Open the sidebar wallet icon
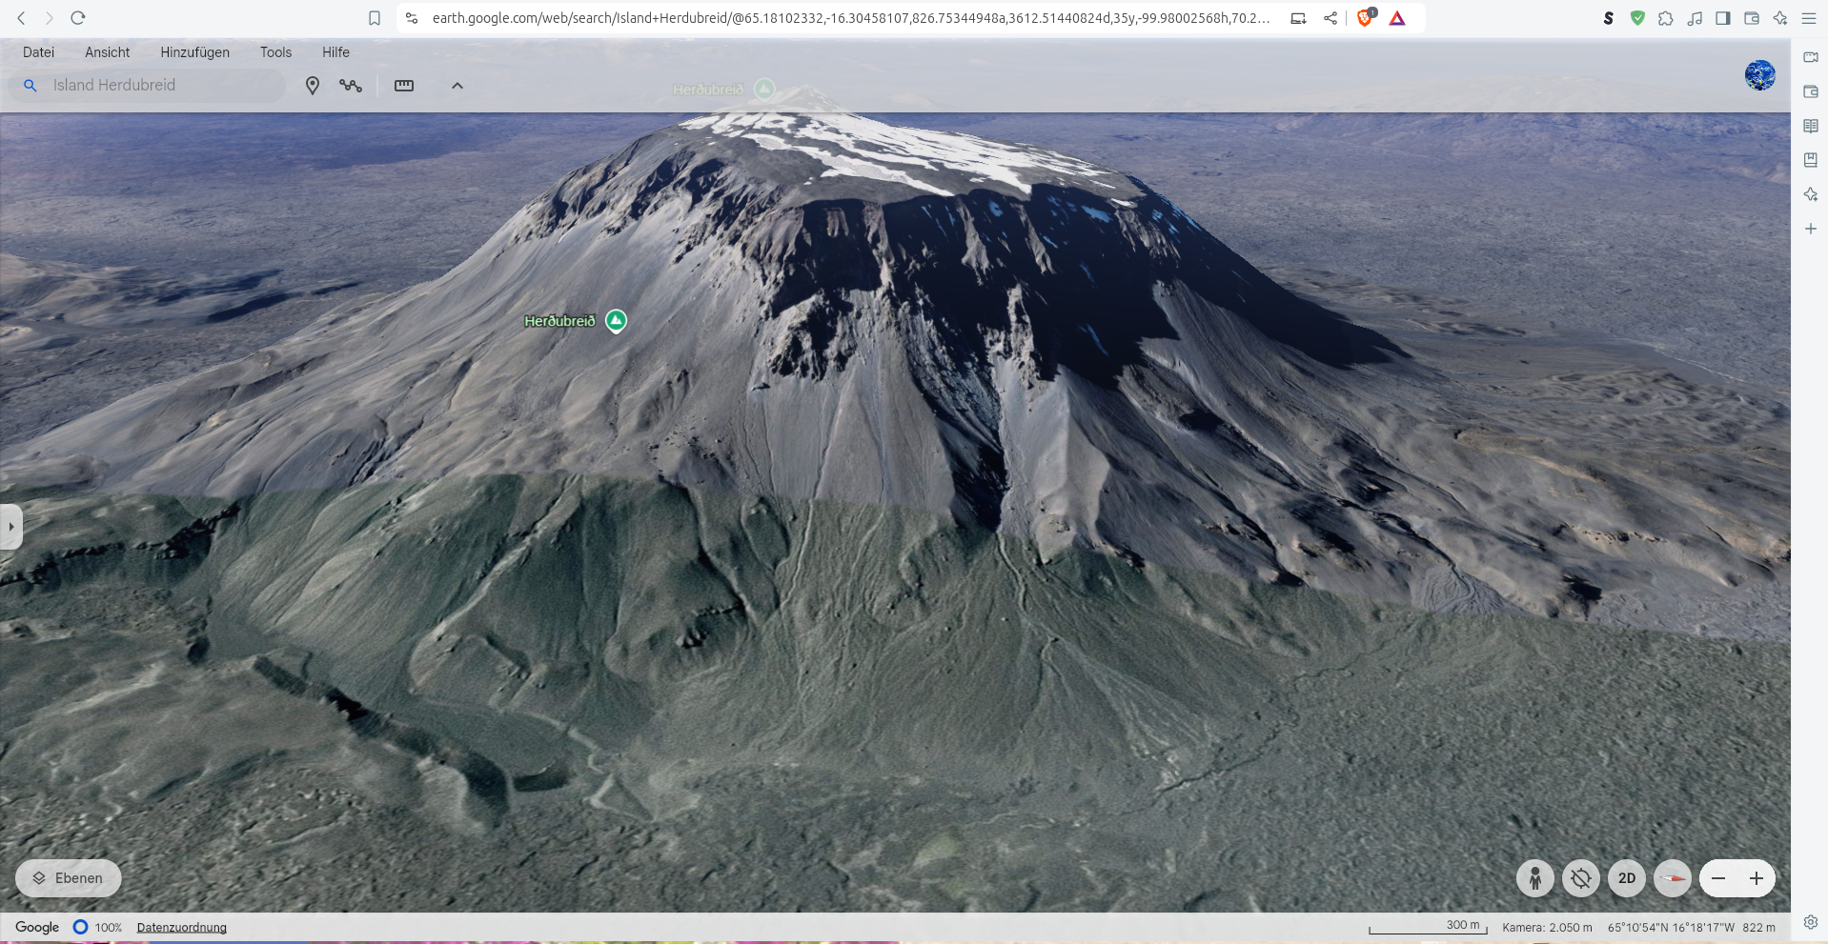Image resolution: width=1828 pixels, height=944 pixels. point(1811,91)
